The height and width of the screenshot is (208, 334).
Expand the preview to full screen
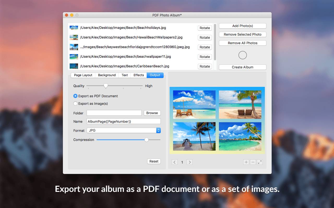(260, 162)
